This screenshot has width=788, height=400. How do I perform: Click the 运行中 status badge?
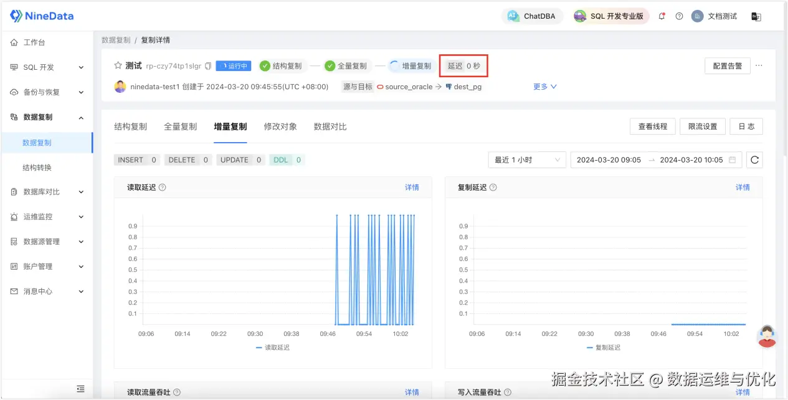click(x=234, y=66)
